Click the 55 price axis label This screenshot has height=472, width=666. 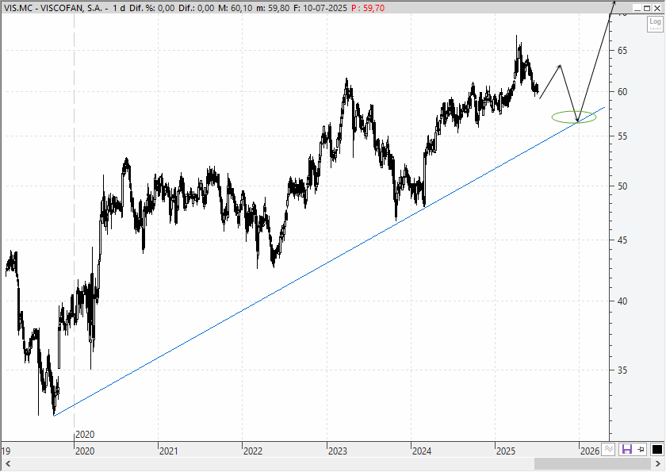622,136
